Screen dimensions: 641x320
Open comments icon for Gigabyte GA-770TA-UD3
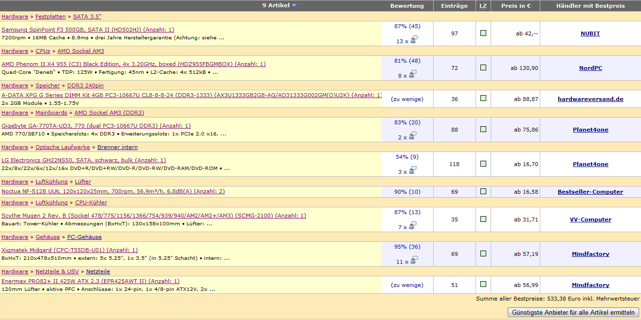[414, 136]
